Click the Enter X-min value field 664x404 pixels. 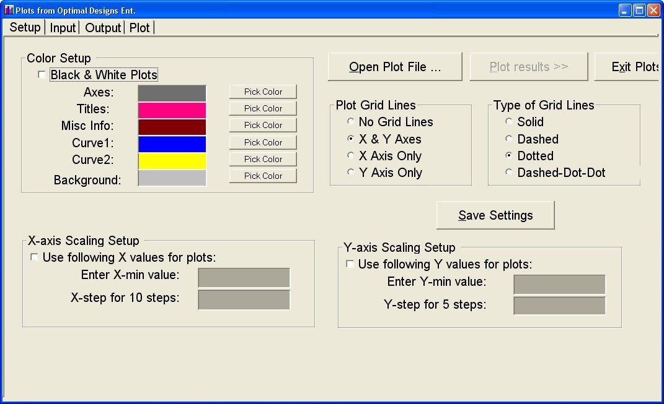[244, 278]
